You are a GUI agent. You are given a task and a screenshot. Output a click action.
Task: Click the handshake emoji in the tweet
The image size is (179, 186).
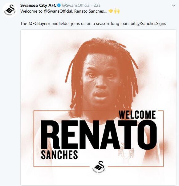(111, 11)
